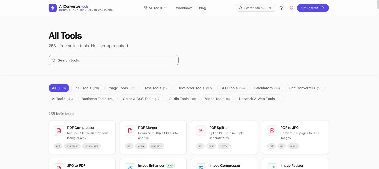Image resolution: width=379 pixels, height=169 pixels.
Task: Filter by Text Tools category
Action: coord(156,88)
